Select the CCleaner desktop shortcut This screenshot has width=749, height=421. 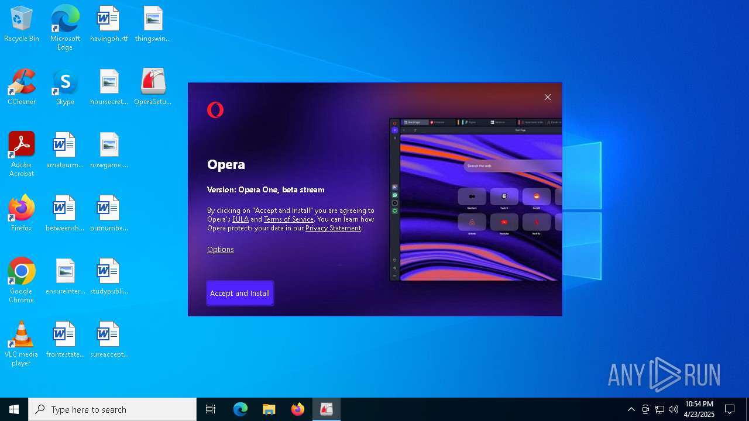click(x=22, y=88)
